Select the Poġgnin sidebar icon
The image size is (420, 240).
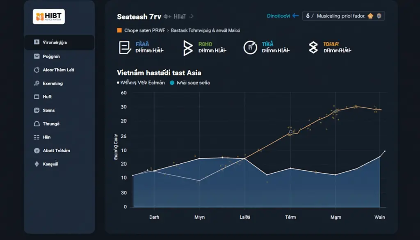37,56
